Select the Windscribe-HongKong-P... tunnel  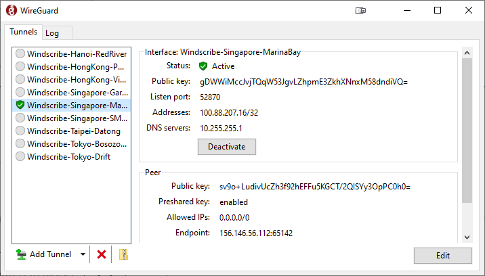(x=71, y=66)
